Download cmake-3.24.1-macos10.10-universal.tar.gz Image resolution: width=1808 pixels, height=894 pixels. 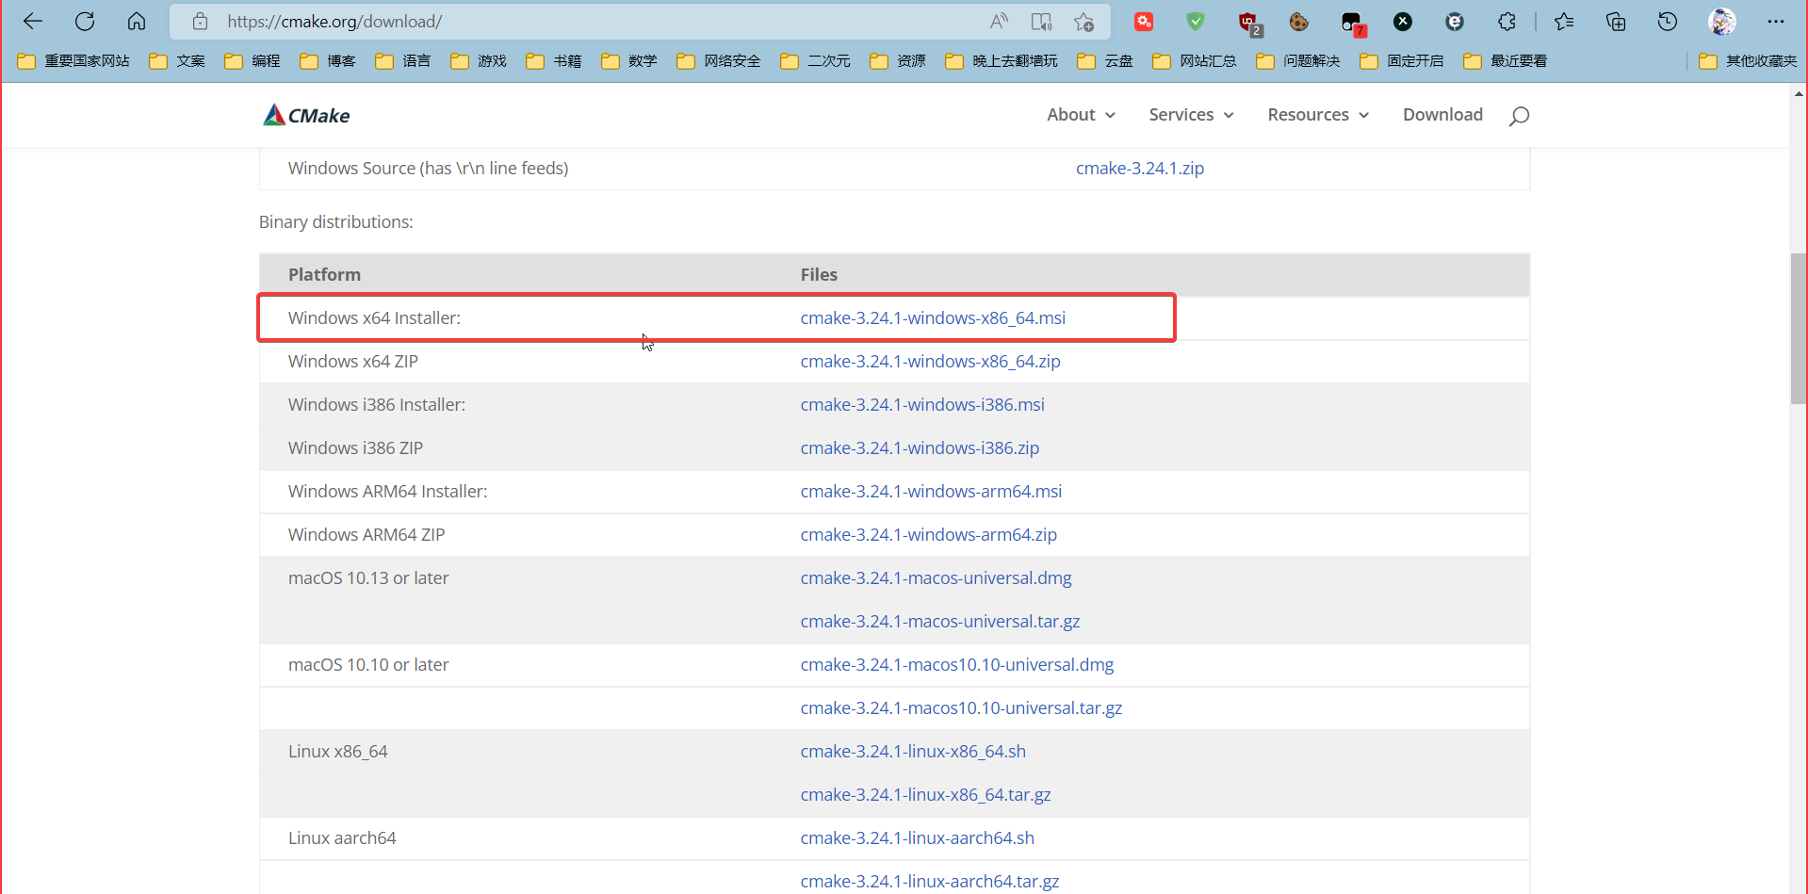pos(961,708)
